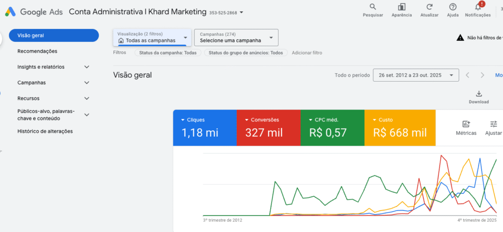Open the Notificações bell icon
Image resolution: width=503 pixels, height=232 pixels.
(x=477, y=7)
